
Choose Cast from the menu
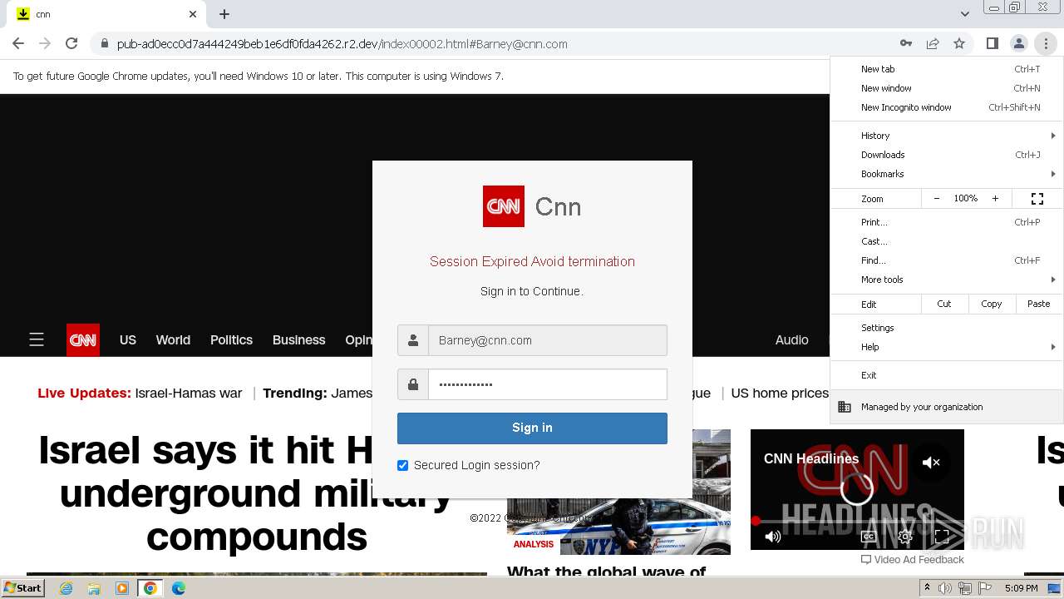[947, 241]
